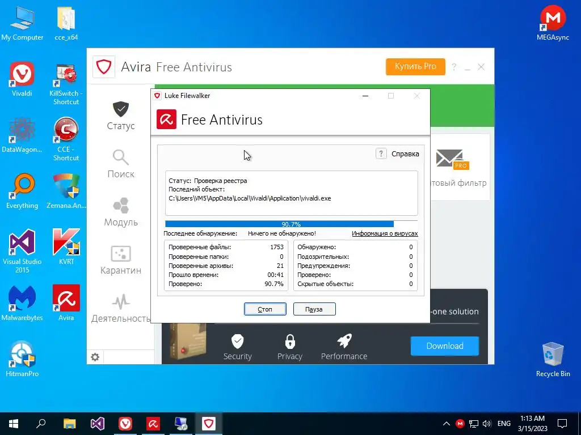
Task: Switch to Visual Studio in the taskbar
Action: pos(98,424)
